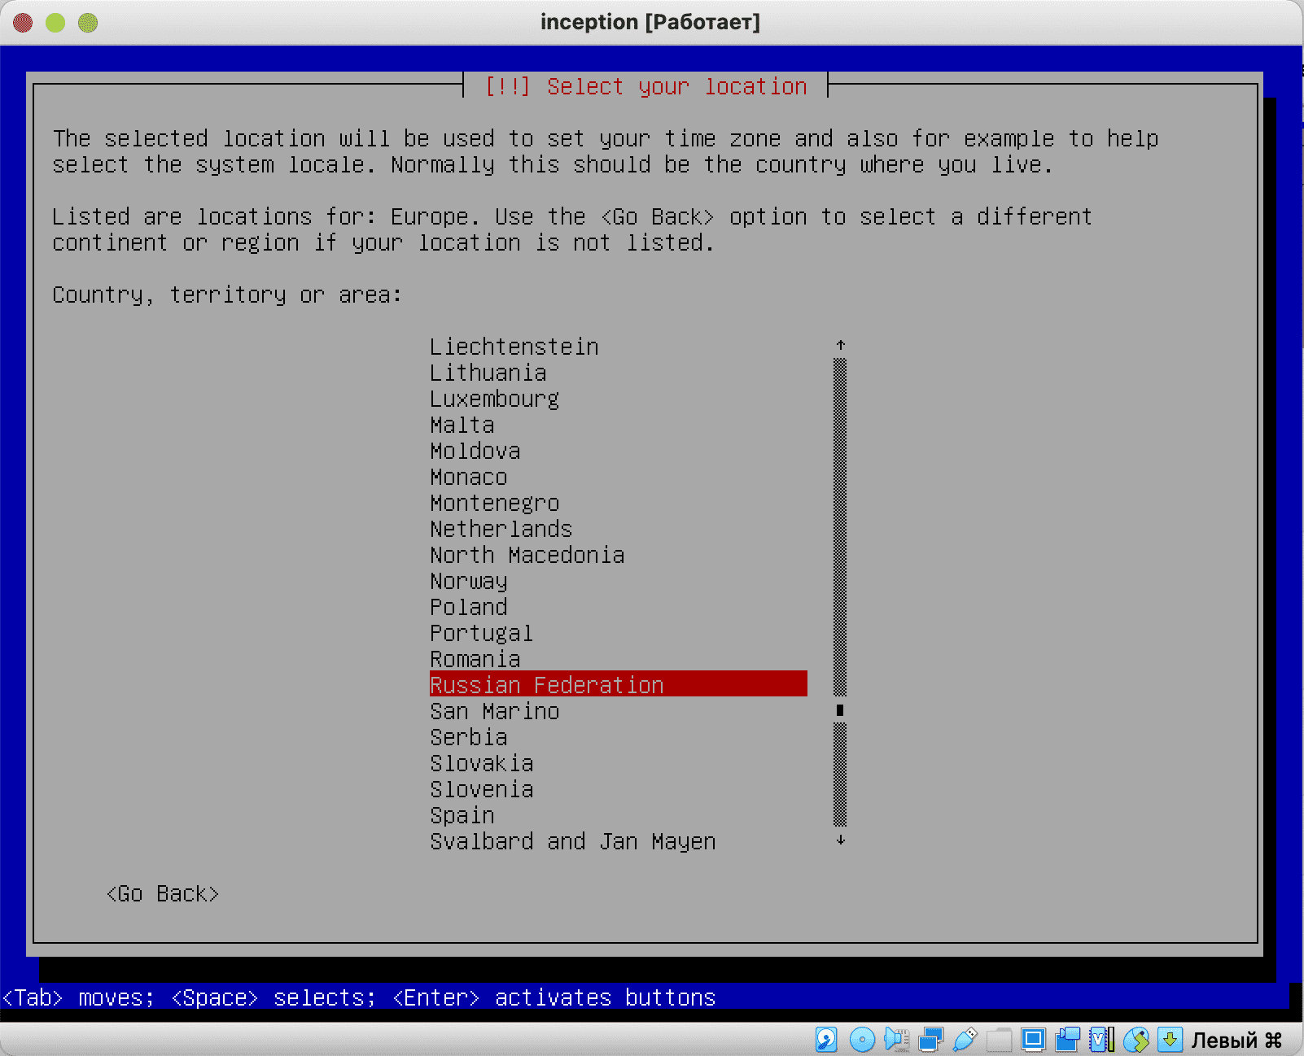1304x1056 pixels.
Task: Click the shared folders status icon
Action: pos(999,1039)
